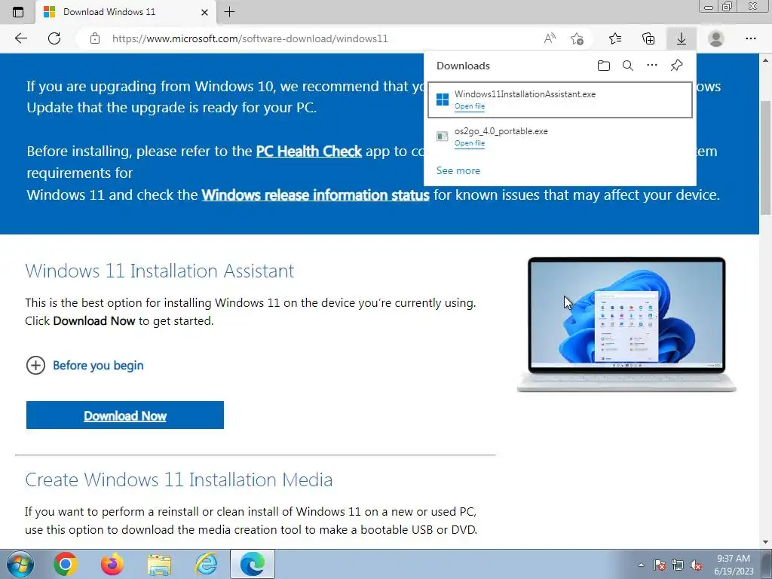Open file for Windows11InstallationAssistant.exe
The image size is (772, 579).
click(x=470, y=106)
